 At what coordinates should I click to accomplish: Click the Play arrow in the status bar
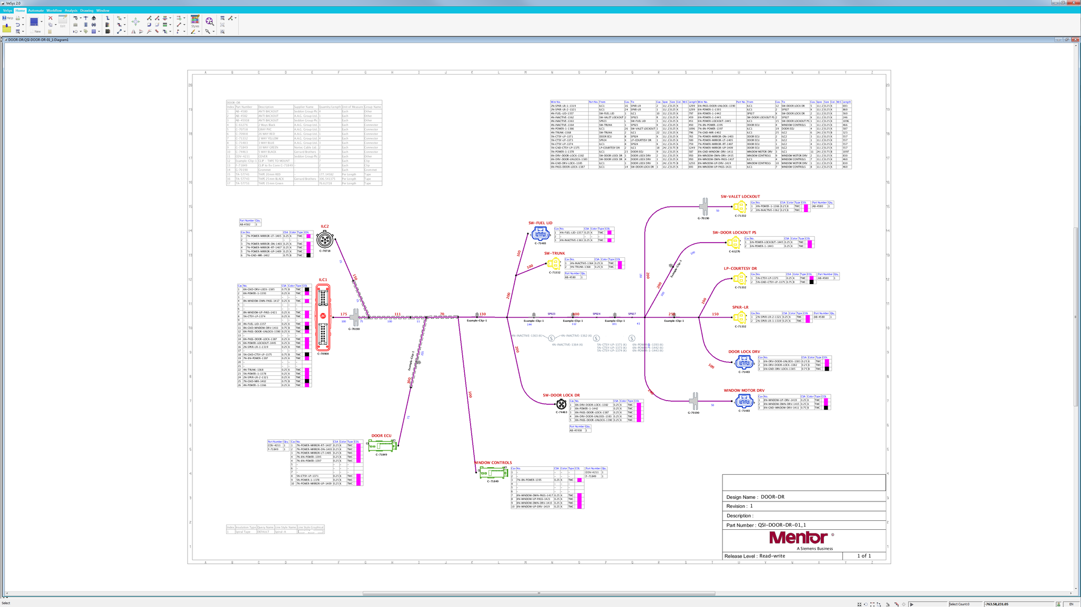point(912,604)
